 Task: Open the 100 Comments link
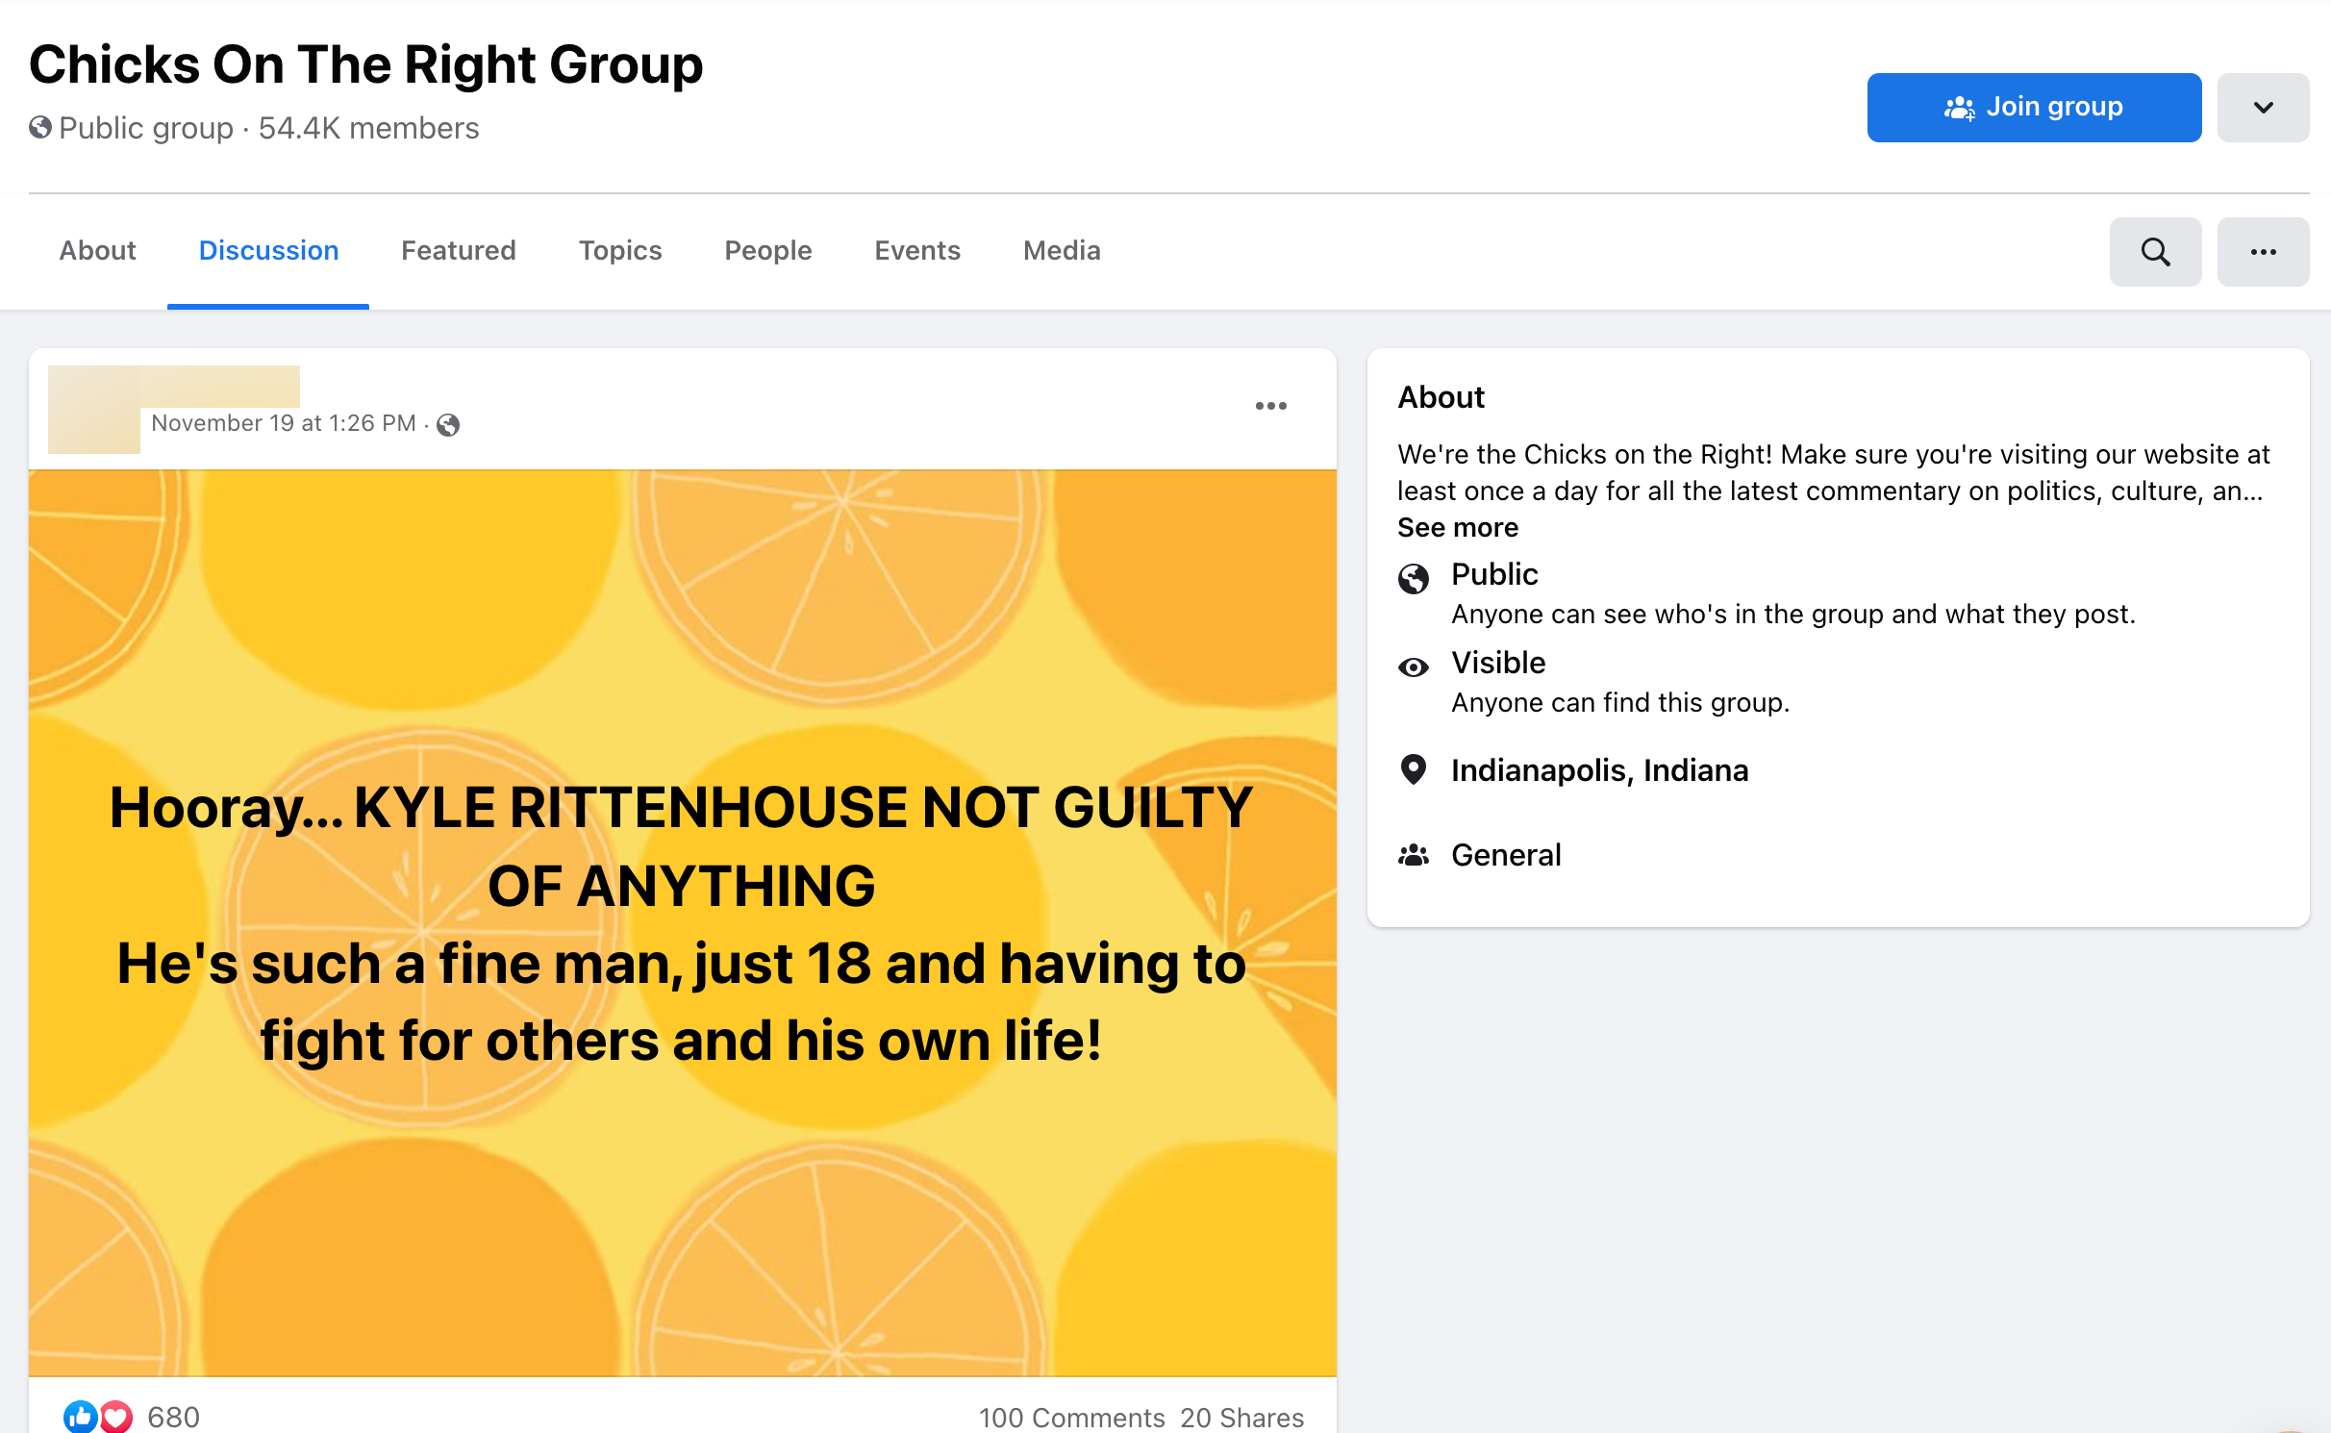[1071, 1417]
